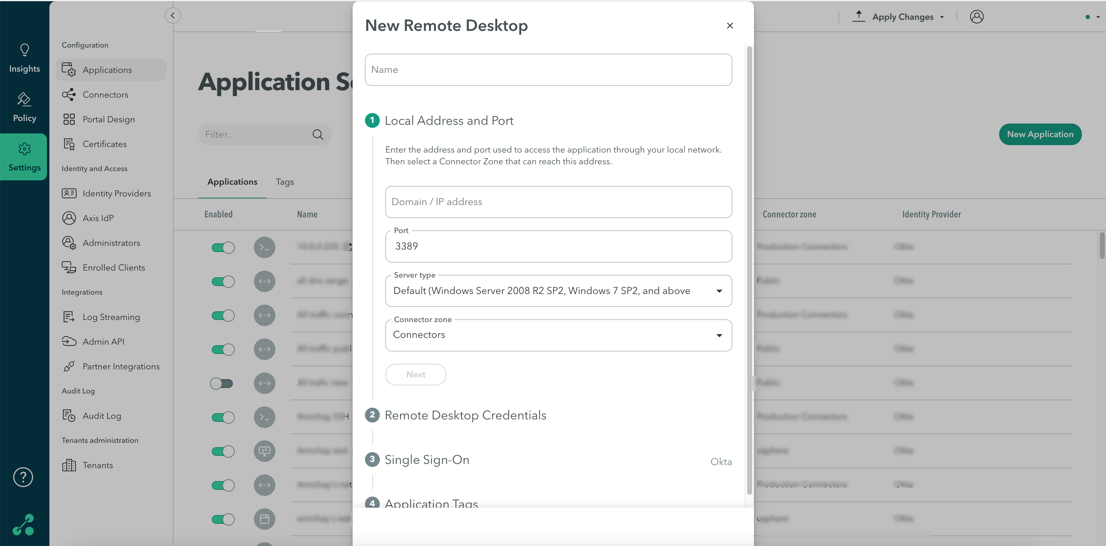1106x546 pixels.
Task: Open the Policy gavel icon
Action: coord(24,100)
